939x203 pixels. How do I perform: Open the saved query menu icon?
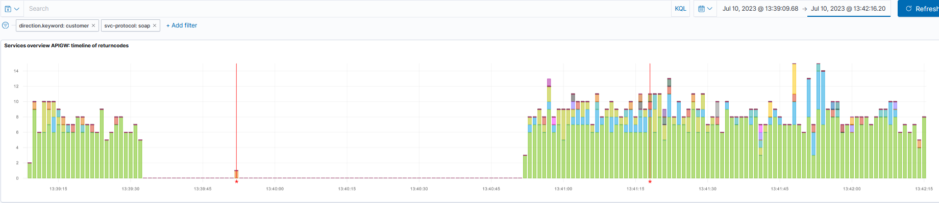click(x=12, y=9)
